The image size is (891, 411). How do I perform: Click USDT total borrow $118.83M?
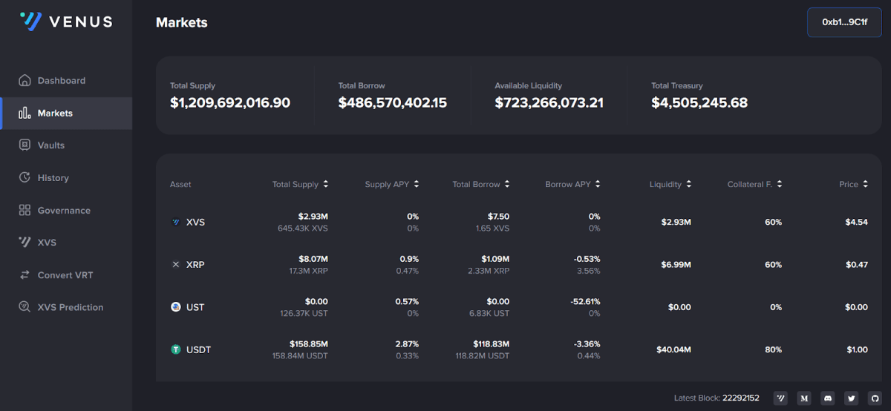point(491,344)
